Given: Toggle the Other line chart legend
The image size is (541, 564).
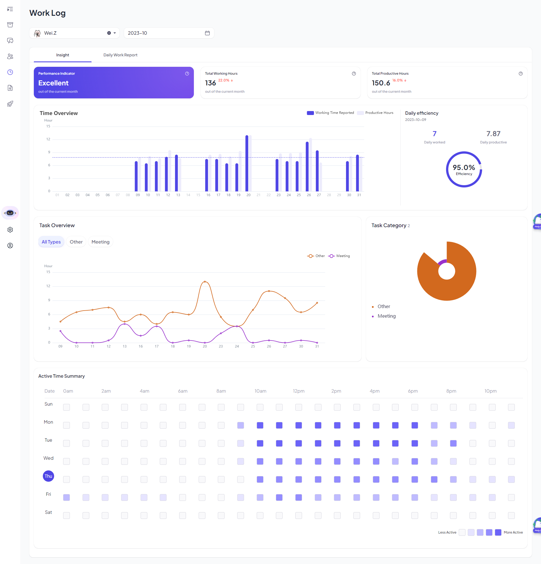Looking at the screenshot, I should tap(316, 256).
